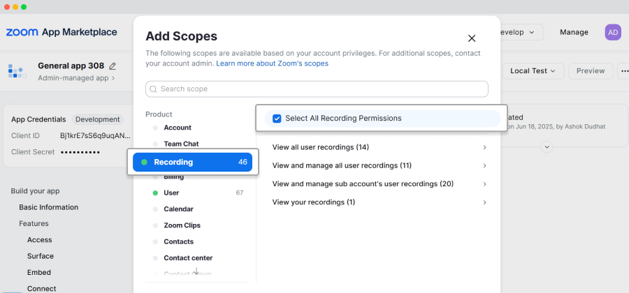Click the Recording count 46
Screen dimensions: 629x293
pos(243,162)
